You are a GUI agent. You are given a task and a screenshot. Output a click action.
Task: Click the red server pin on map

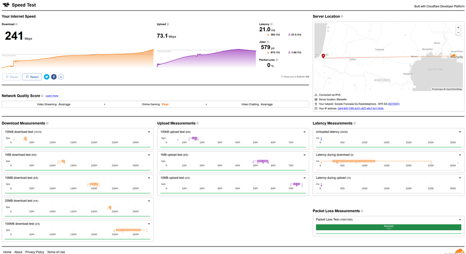pyautogui.click(x=323, y=56)
